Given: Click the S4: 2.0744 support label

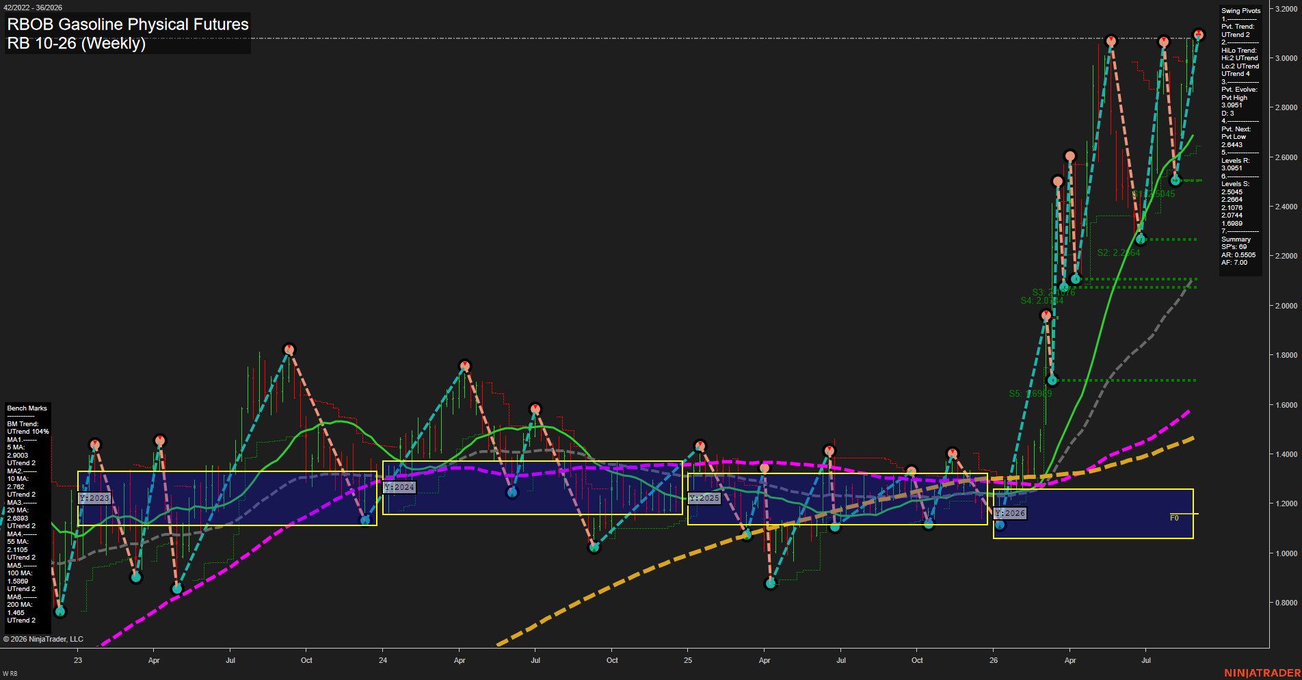Looking at the screenshot, I should click(x=1042, y=300).
